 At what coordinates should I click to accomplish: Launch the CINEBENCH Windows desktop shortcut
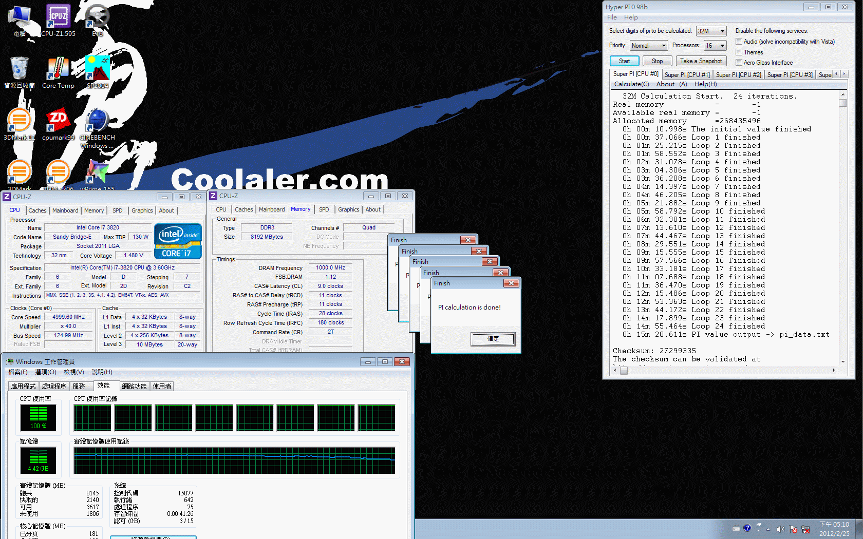tap(97, 128)
